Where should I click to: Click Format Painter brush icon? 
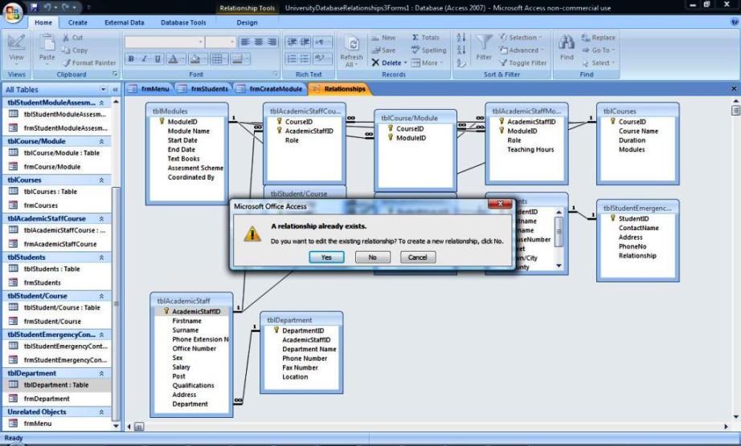(67, 63)
